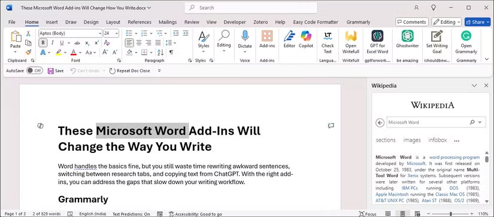Open the Add-ins store icon
The width and height of the screenshot is (494, 217).
click(x=267, y=36)
